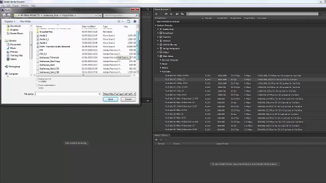Viewport: 326px width, 183px height.
Task: Click the Cancel button in dialog
Action: (128, 100)
